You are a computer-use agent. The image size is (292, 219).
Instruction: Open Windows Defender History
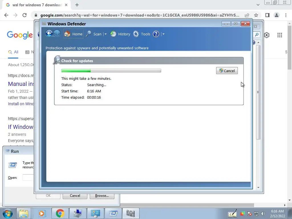tap(120, 34)
